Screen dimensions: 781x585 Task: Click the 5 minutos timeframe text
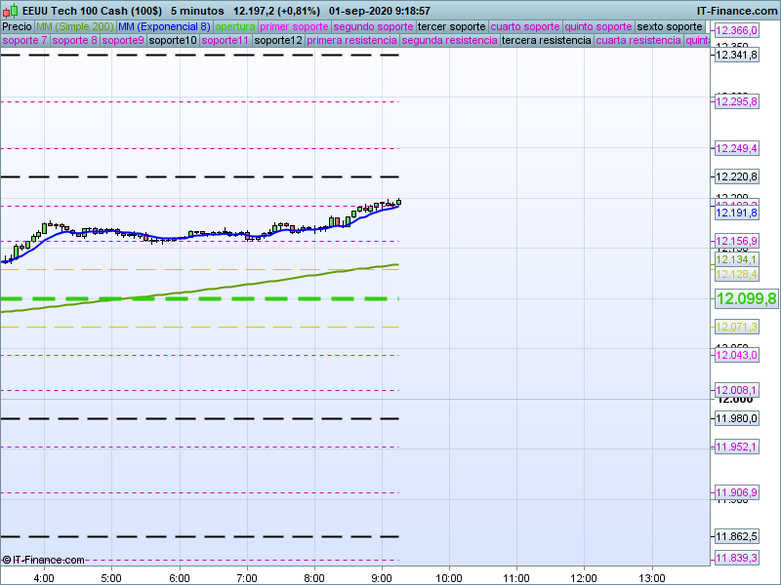197,10
